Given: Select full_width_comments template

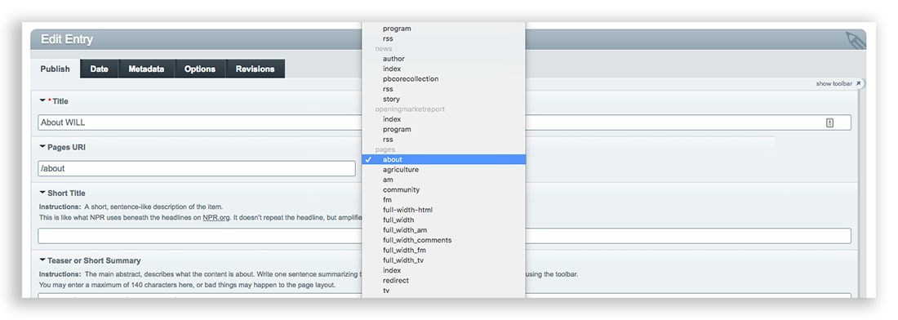Looking at the screenshot, I should 444,240.
